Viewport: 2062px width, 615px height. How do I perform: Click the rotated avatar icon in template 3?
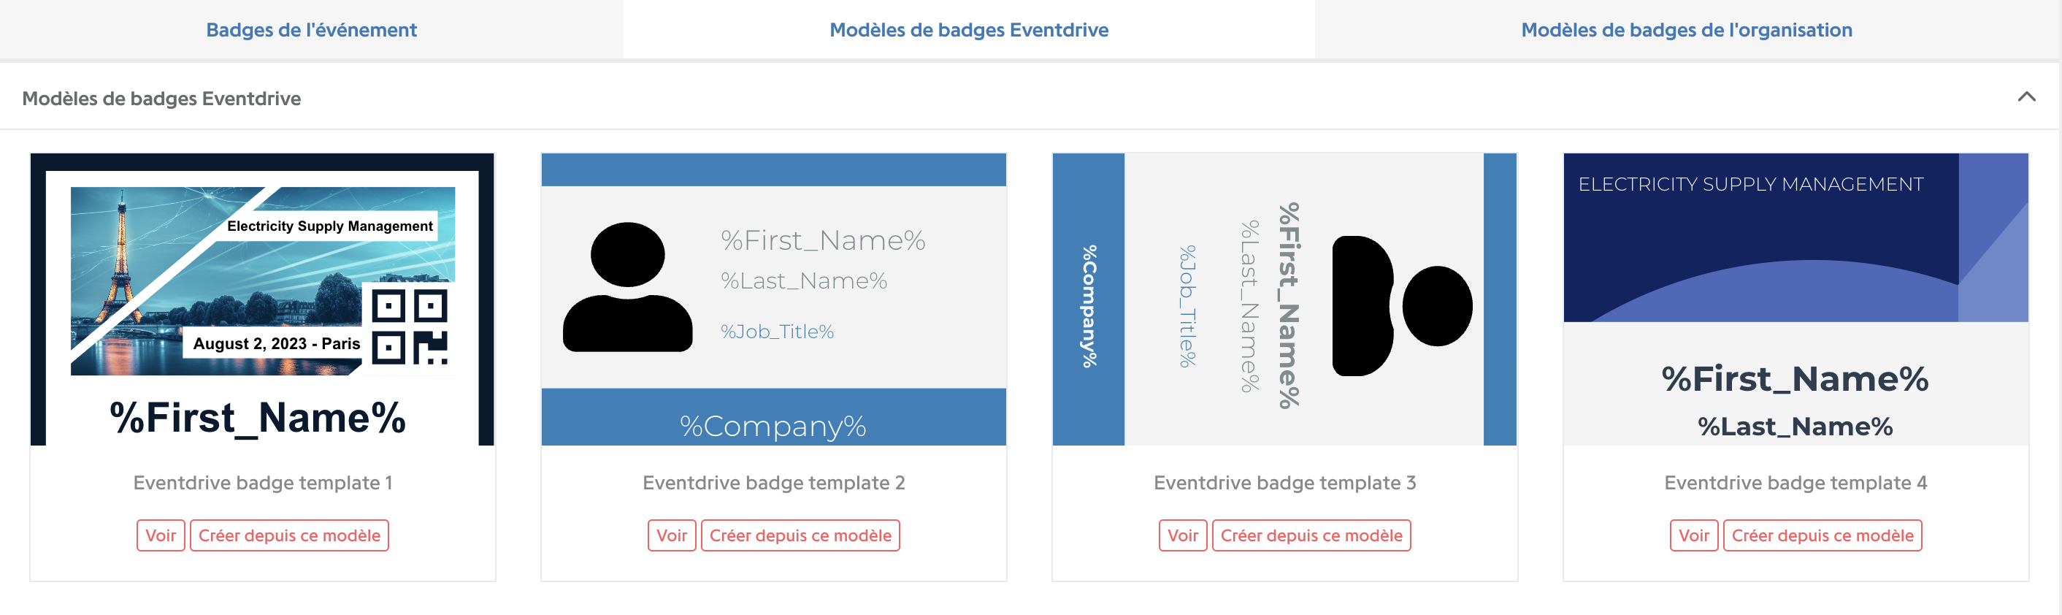(x=1402, y=305)
